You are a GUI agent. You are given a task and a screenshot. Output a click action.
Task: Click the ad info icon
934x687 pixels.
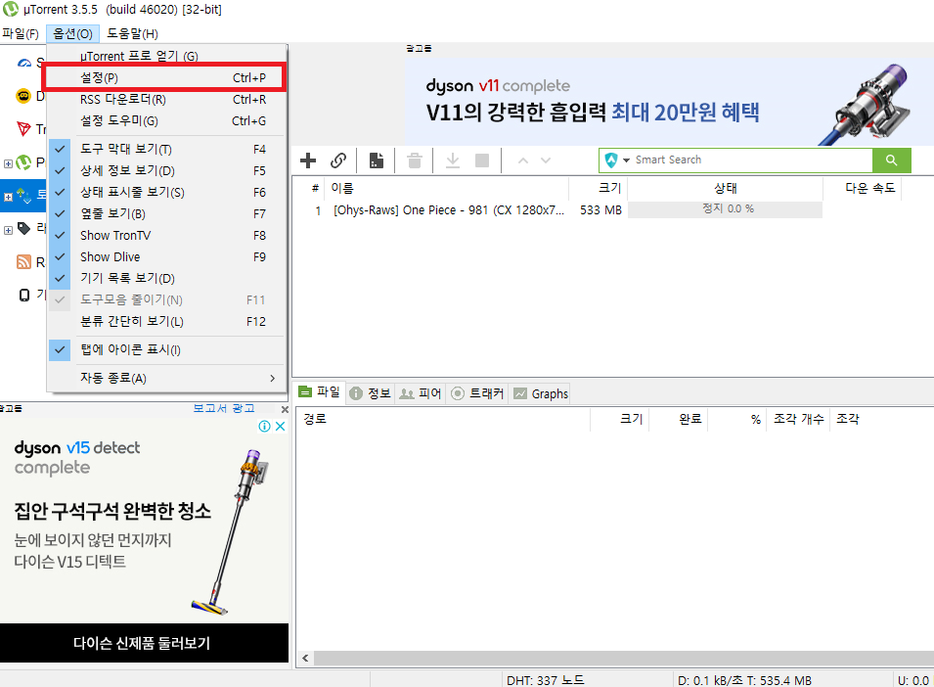[264, 426]
